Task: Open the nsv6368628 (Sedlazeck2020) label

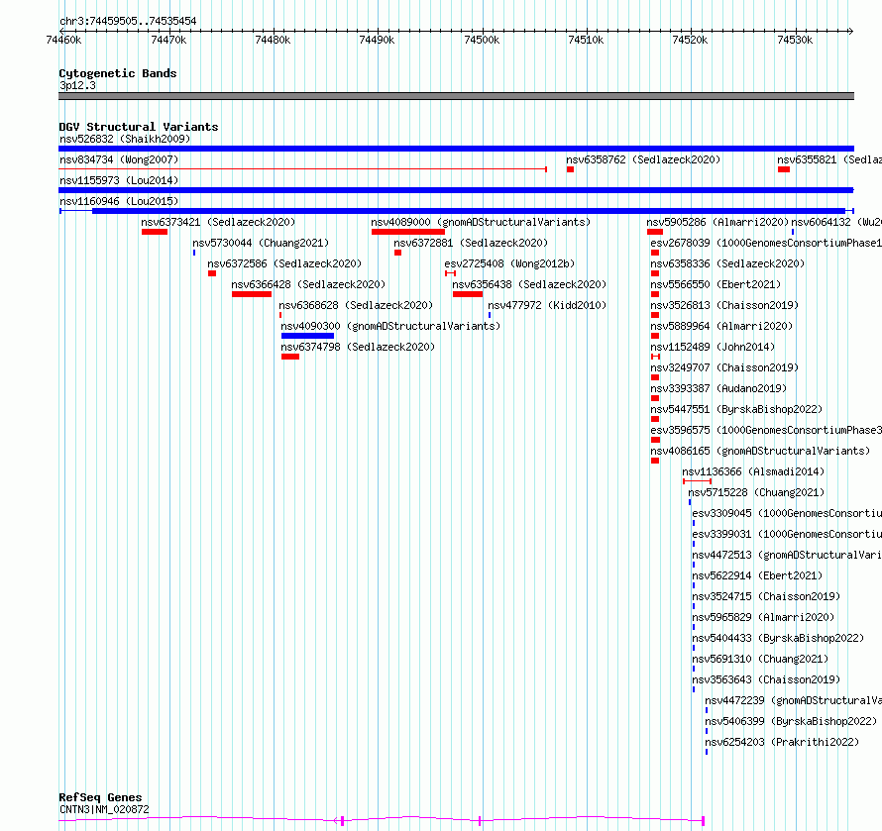Action: pos(356,305)
